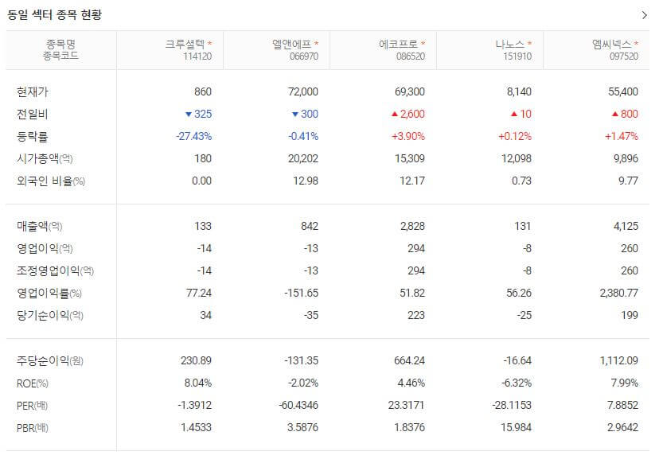Screen dimensions: 659x459
Task: Click the net income value 223
Action: (416, 315)
